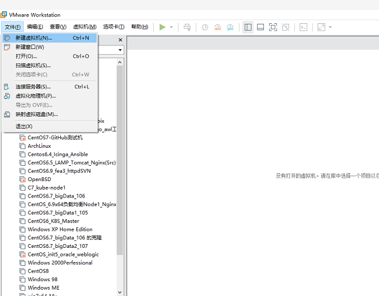The height and width of the screenshot is (296, 379).
Task: Click the unity mode toolbar icon
Action: 285,27
